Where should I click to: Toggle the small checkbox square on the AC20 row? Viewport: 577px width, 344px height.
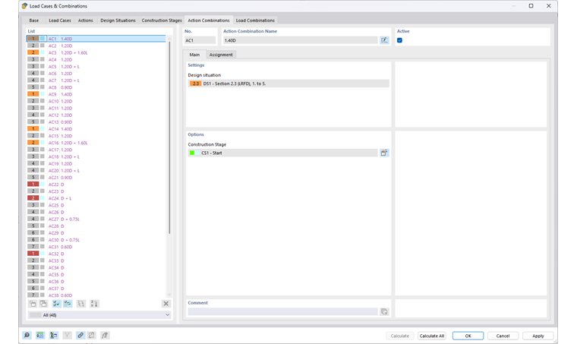tap(43, 170)
